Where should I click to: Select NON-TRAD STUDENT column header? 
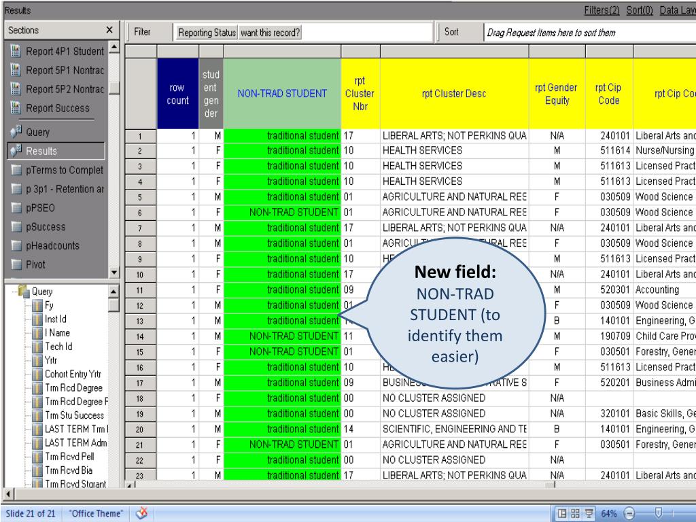point(282,94)
